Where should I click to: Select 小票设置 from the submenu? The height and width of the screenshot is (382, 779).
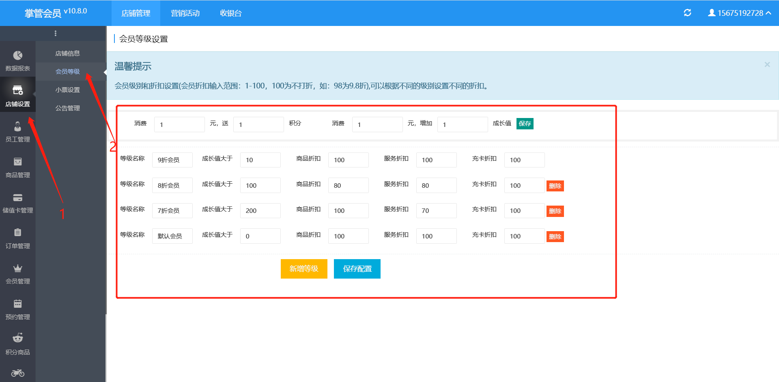point(68,90)
